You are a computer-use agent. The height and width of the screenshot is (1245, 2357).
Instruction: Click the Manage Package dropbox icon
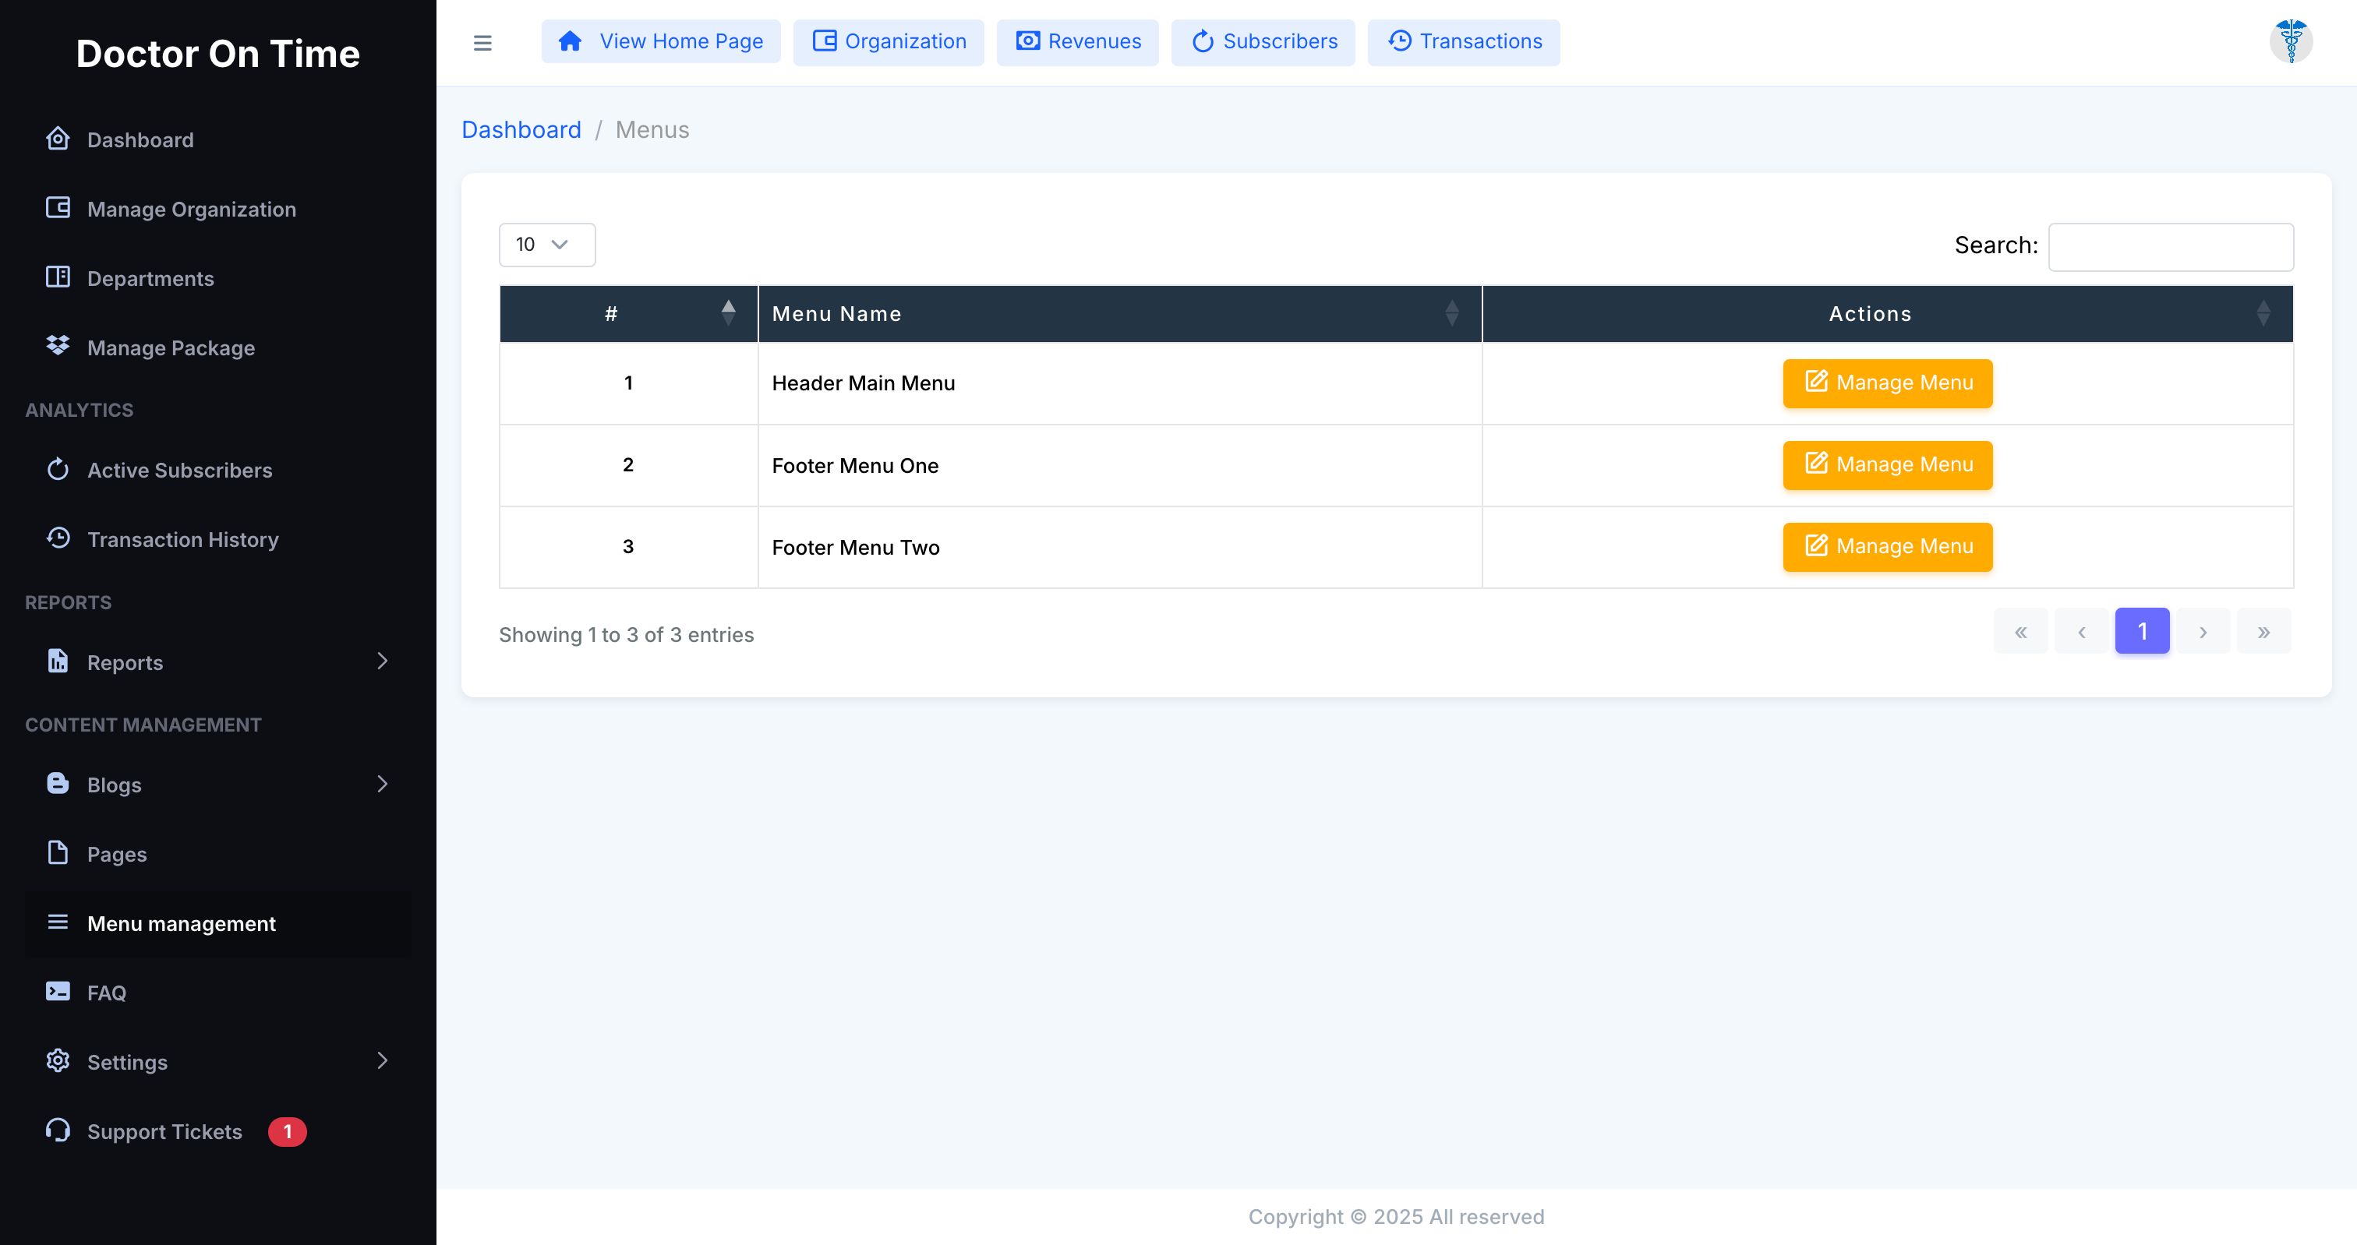pos(58,346)
